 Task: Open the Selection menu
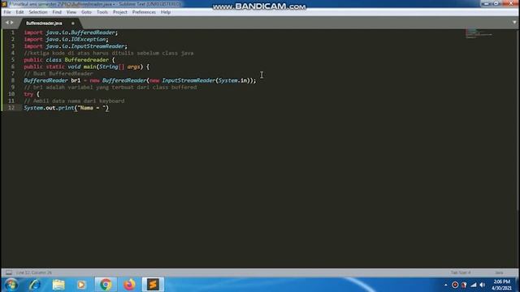pos(38,12)
